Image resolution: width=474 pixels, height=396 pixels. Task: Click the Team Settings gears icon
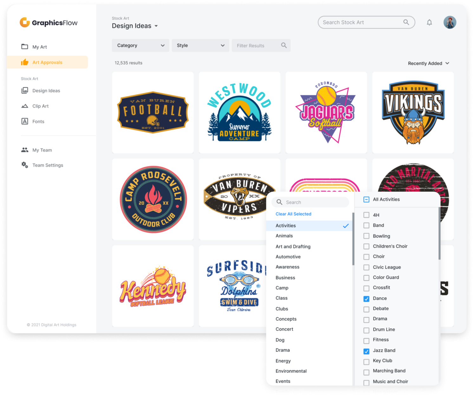coord(25,165)
